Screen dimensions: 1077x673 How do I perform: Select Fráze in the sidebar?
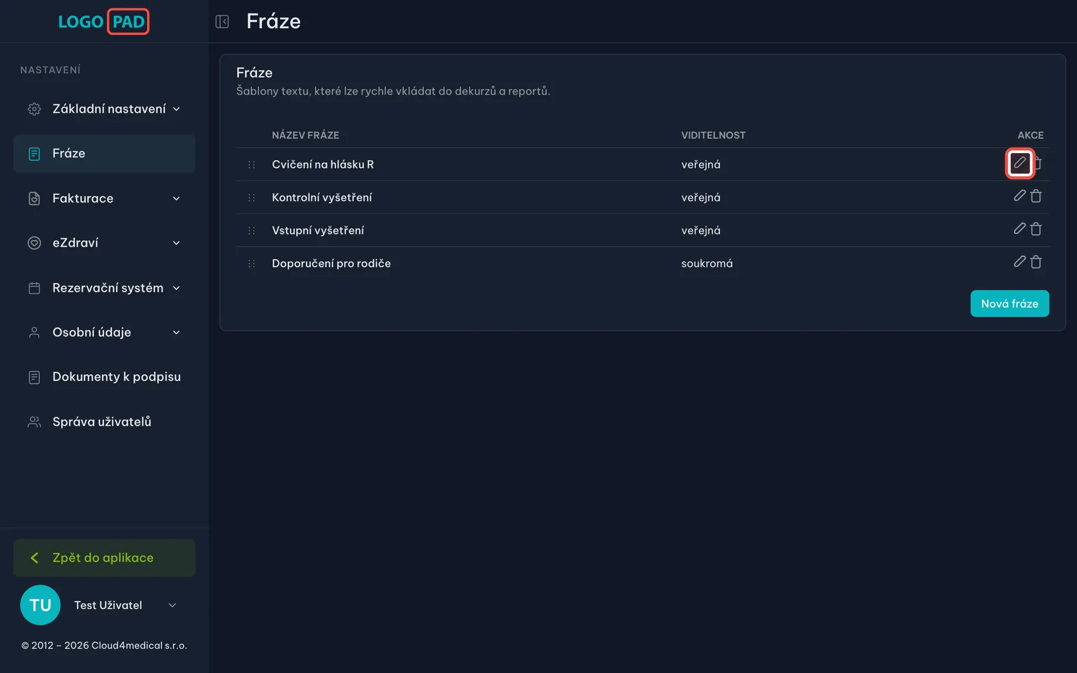[x=104, y=154]
